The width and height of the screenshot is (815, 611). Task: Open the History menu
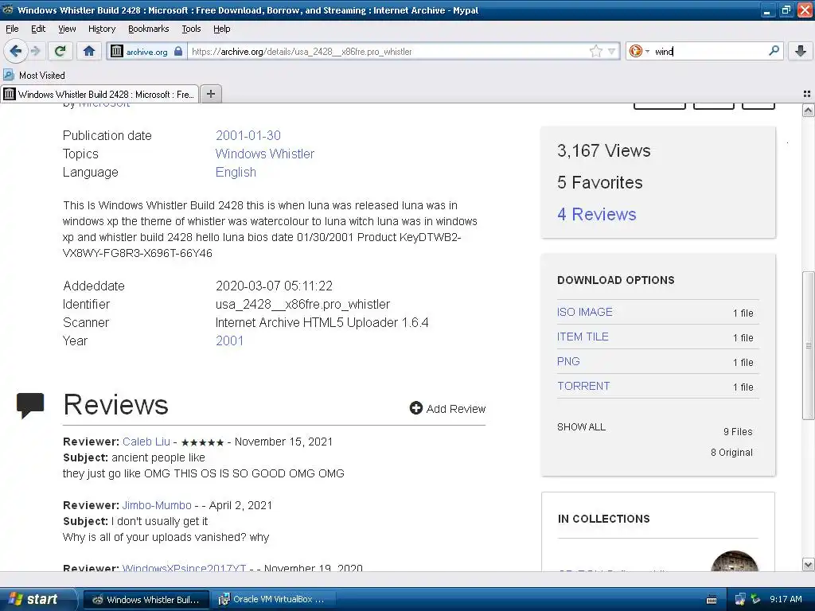(x=101, y=29)
